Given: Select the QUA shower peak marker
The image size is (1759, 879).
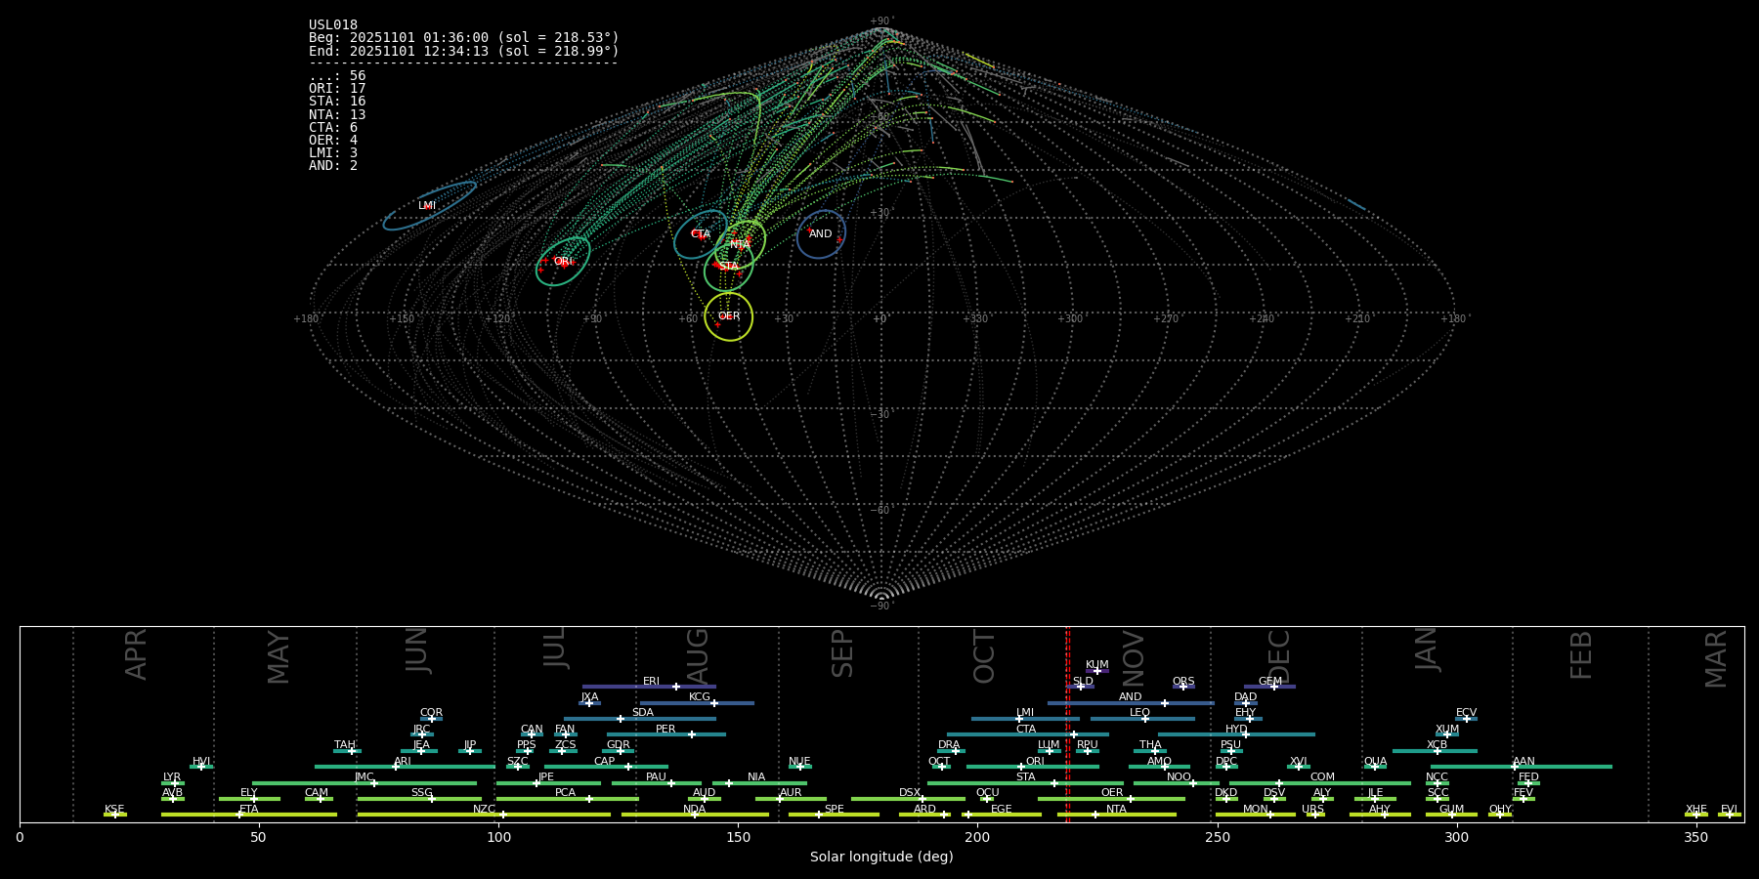Looking at the screenshot, I should coord(1375,767).
